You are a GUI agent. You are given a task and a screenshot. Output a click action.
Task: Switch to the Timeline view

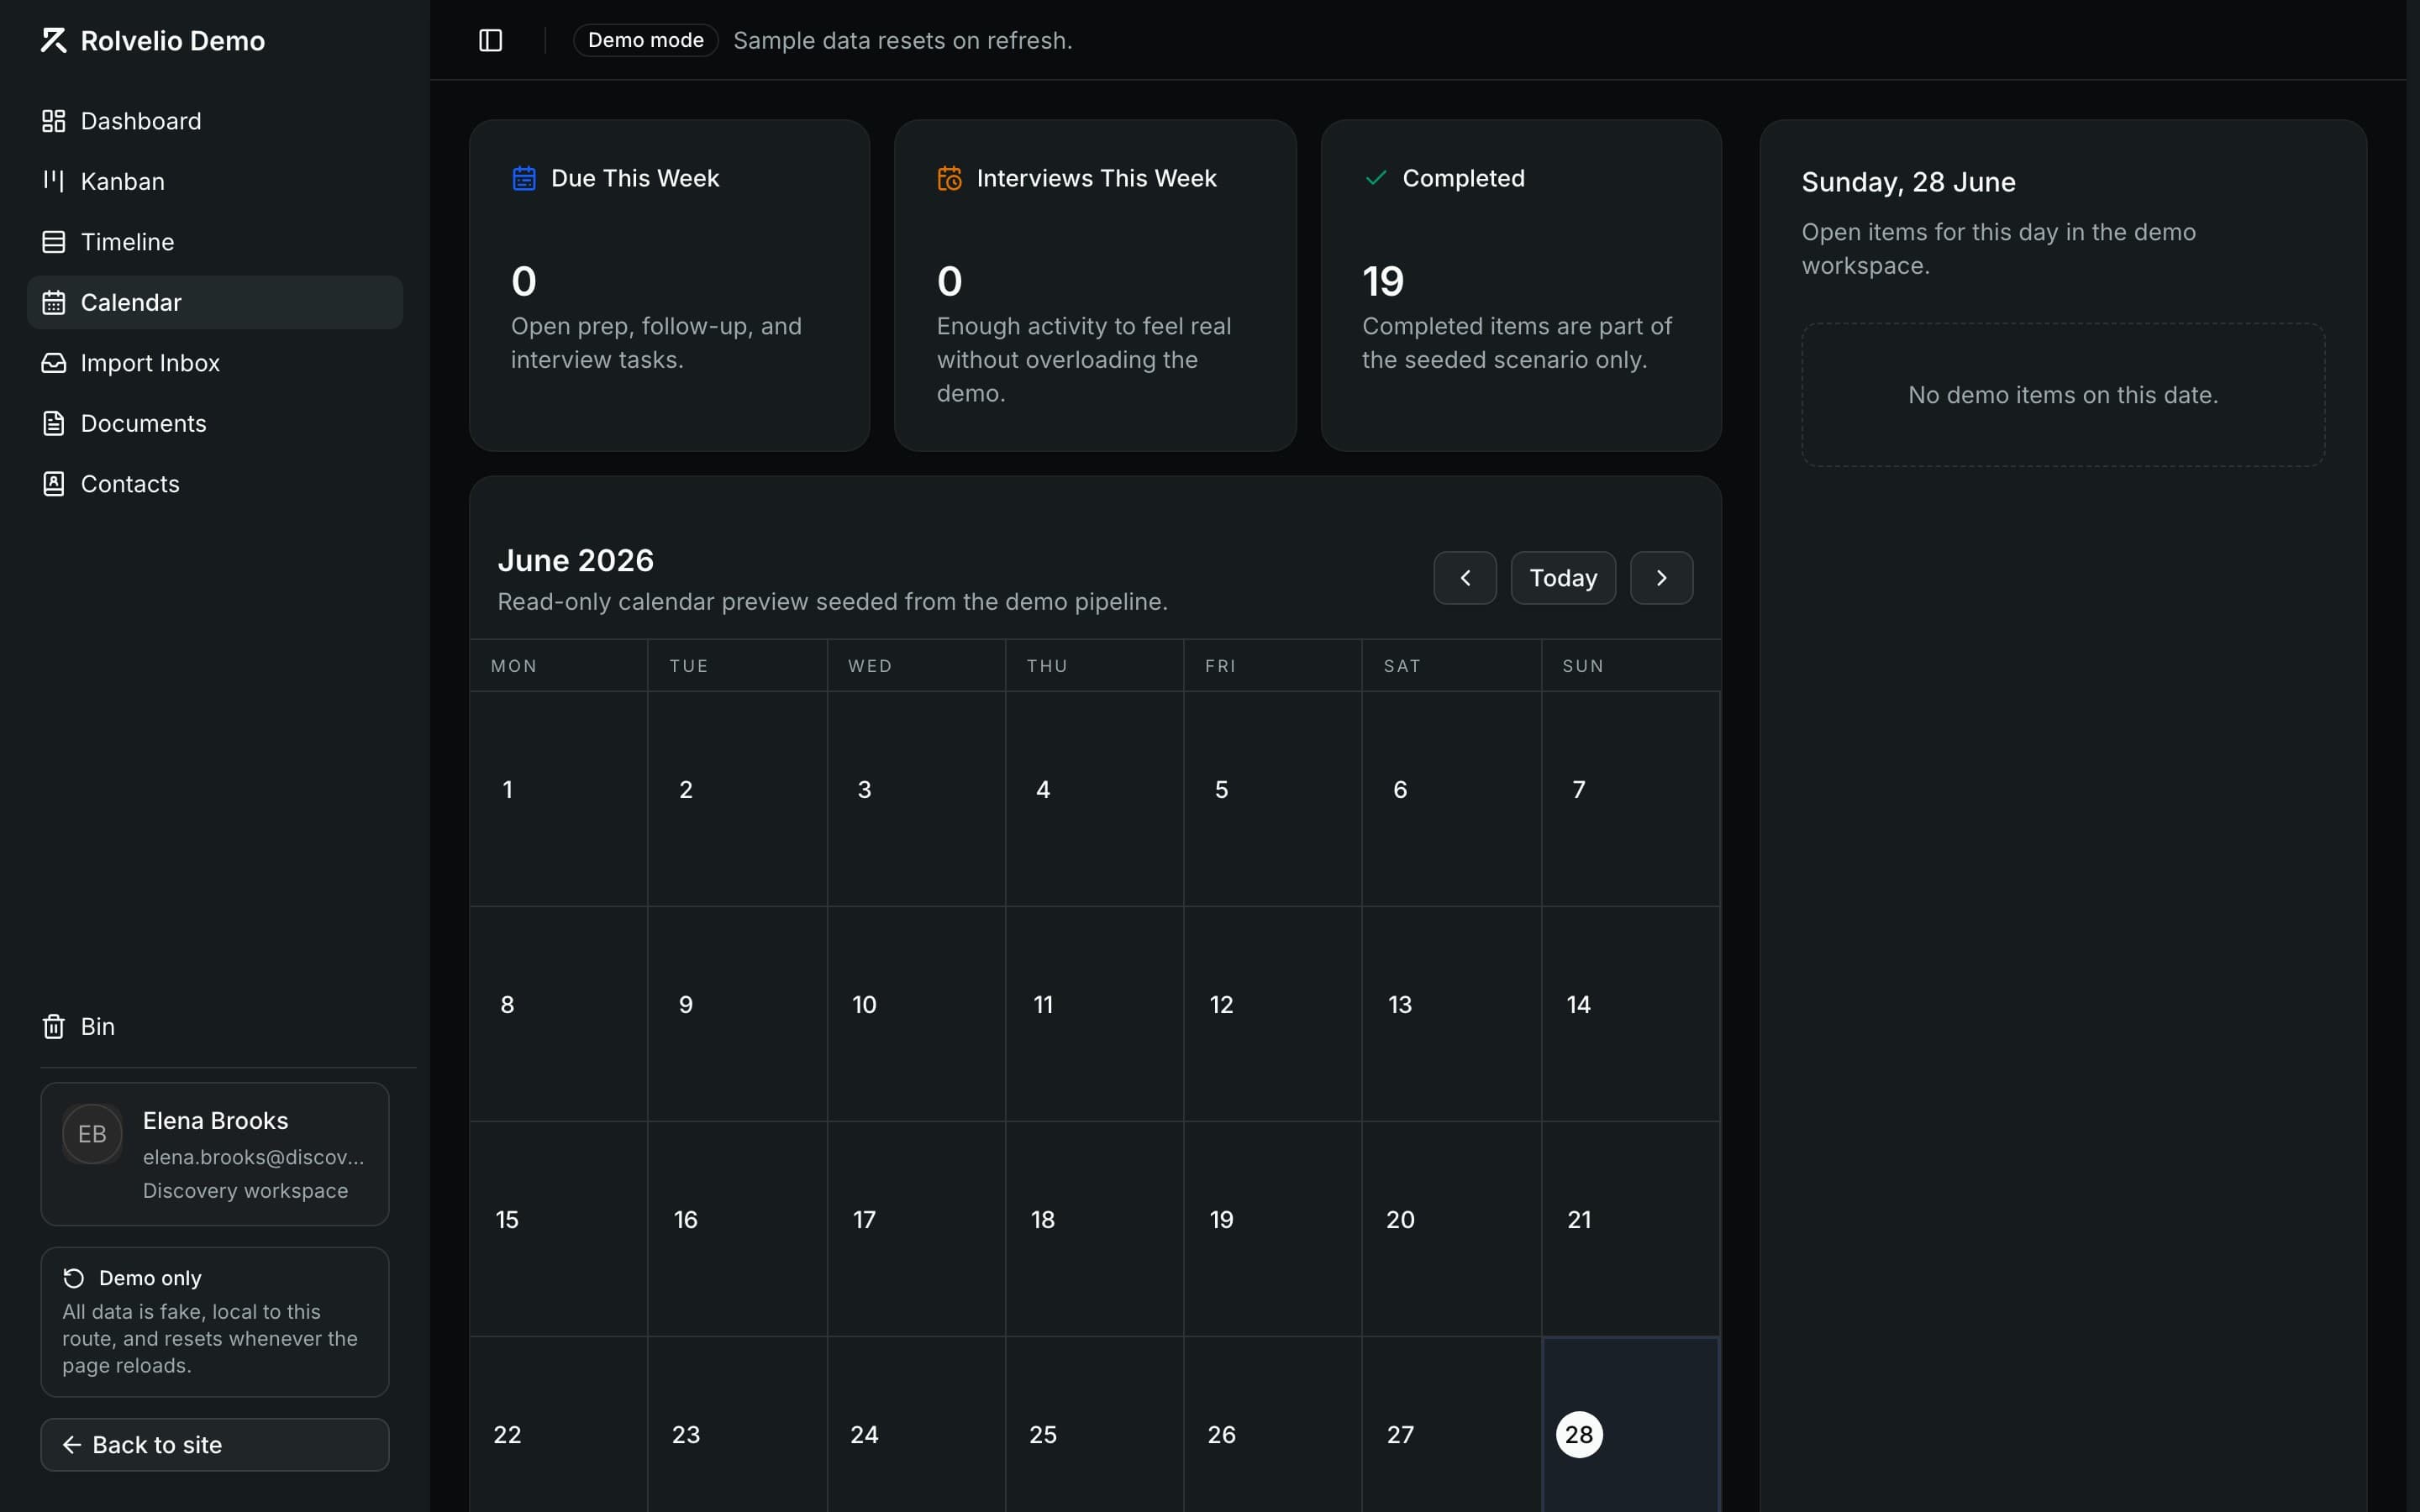[x=215, y=242]
